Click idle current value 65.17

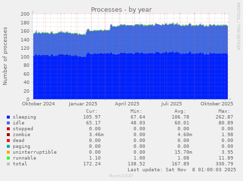[x=93, y=123]
